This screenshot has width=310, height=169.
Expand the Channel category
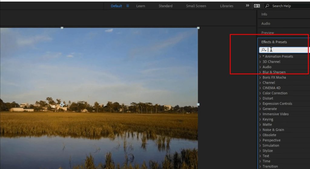[x=260, y=83]
